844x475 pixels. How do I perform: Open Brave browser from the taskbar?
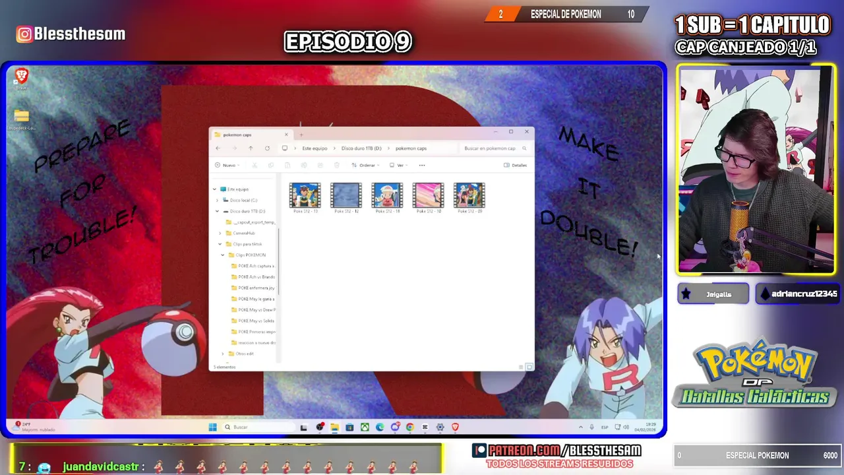(455, 427)
